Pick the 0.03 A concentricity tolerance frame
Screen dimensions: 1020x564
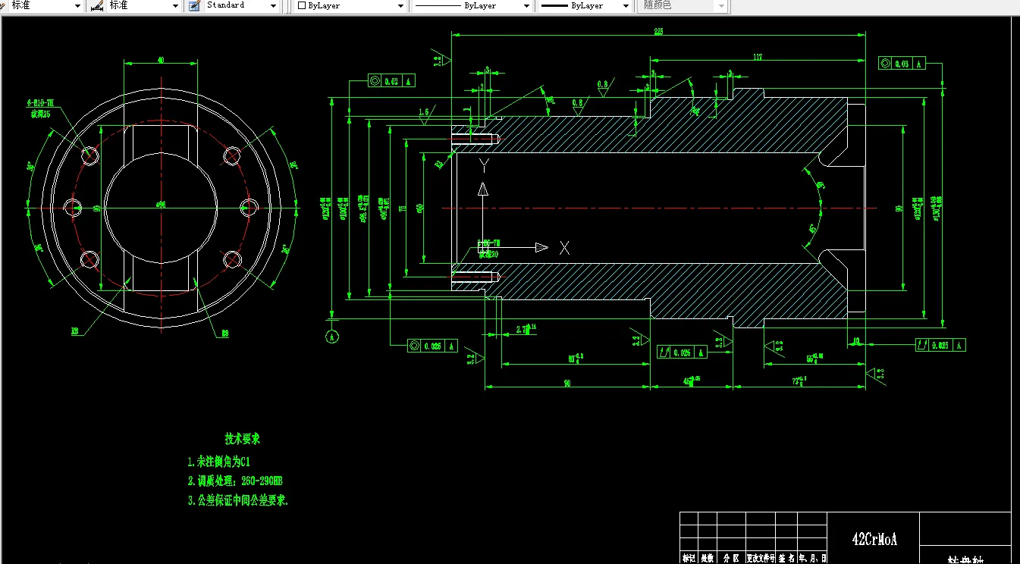[902, 63]
